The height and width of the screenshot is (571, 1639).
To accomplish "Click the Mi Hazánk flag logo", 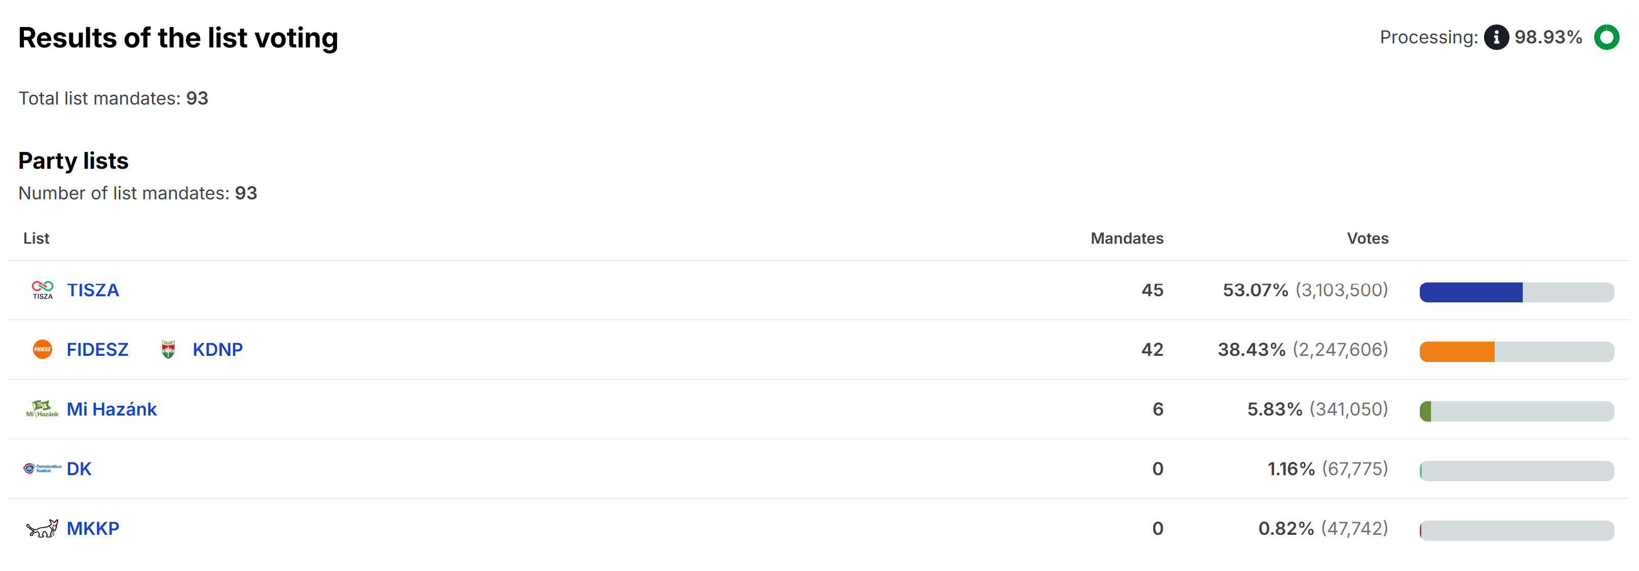I will tap(42, 409).
